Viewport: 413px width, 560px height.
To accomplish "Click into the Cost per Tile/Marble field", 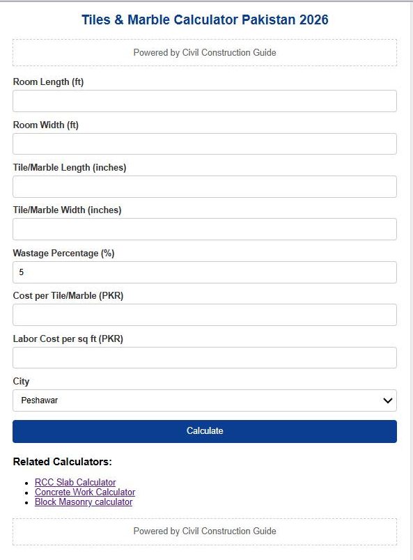I will click(204, 314).
